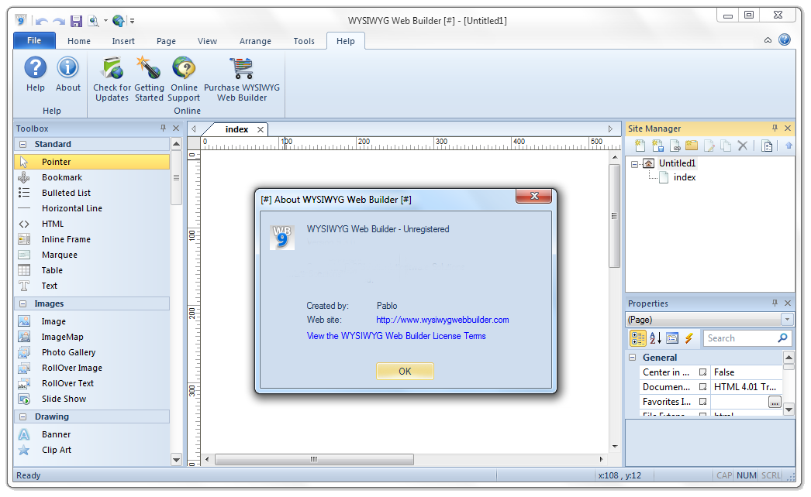Open the Tools ribbon tab
This screenshot has height=497, width=811.
click(x=304, y=41)
